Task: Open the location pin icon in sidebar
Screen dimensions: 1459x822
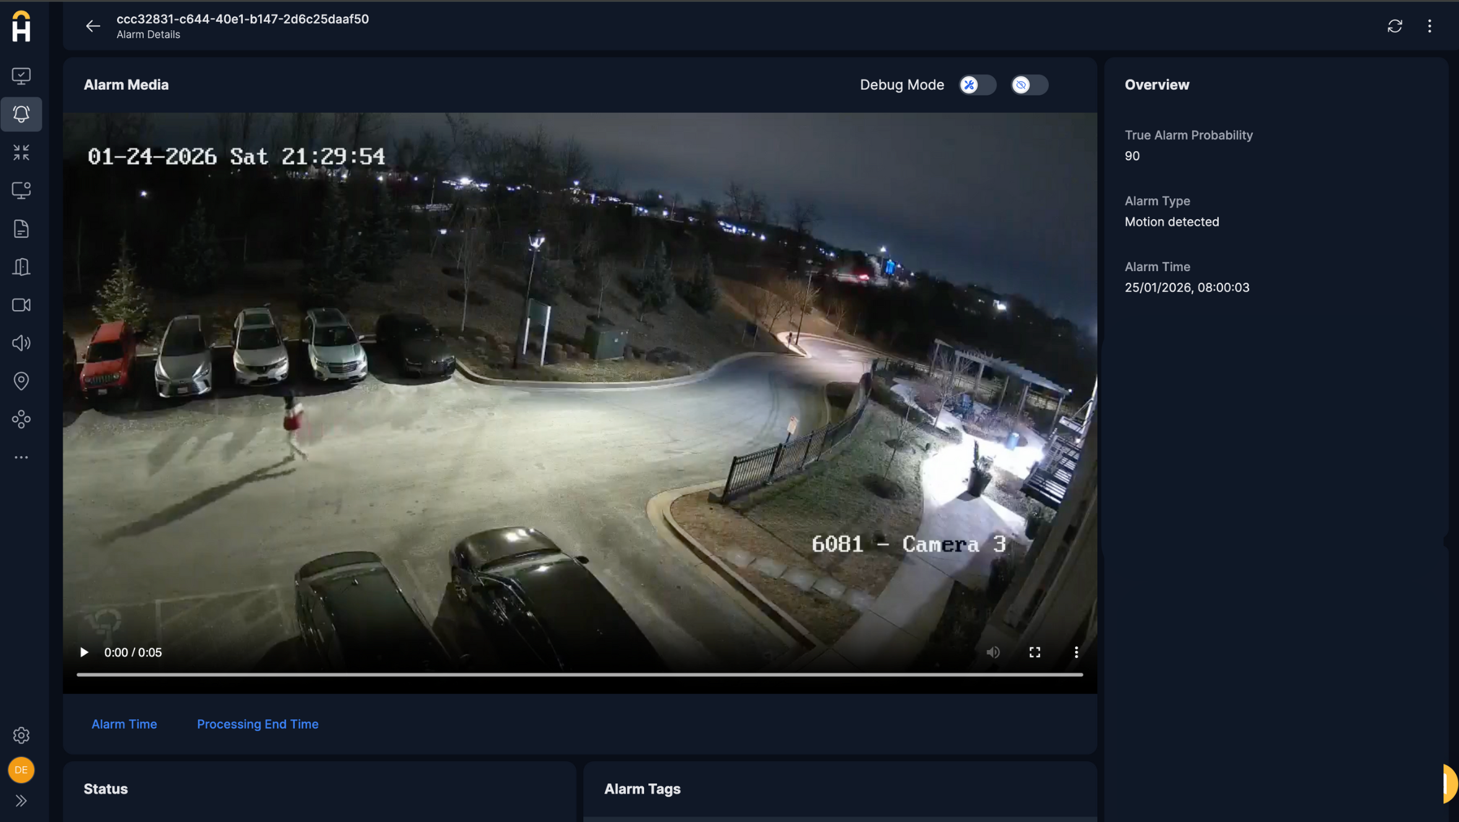Action: pos(21,381)
